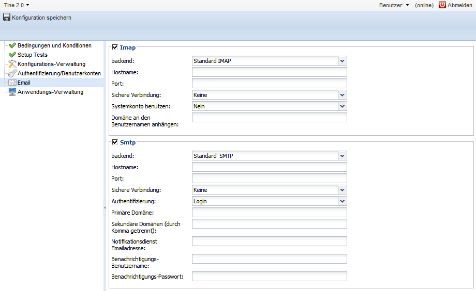Click the tools icon for Konfigurations-Verwaltung

[12, 64]
